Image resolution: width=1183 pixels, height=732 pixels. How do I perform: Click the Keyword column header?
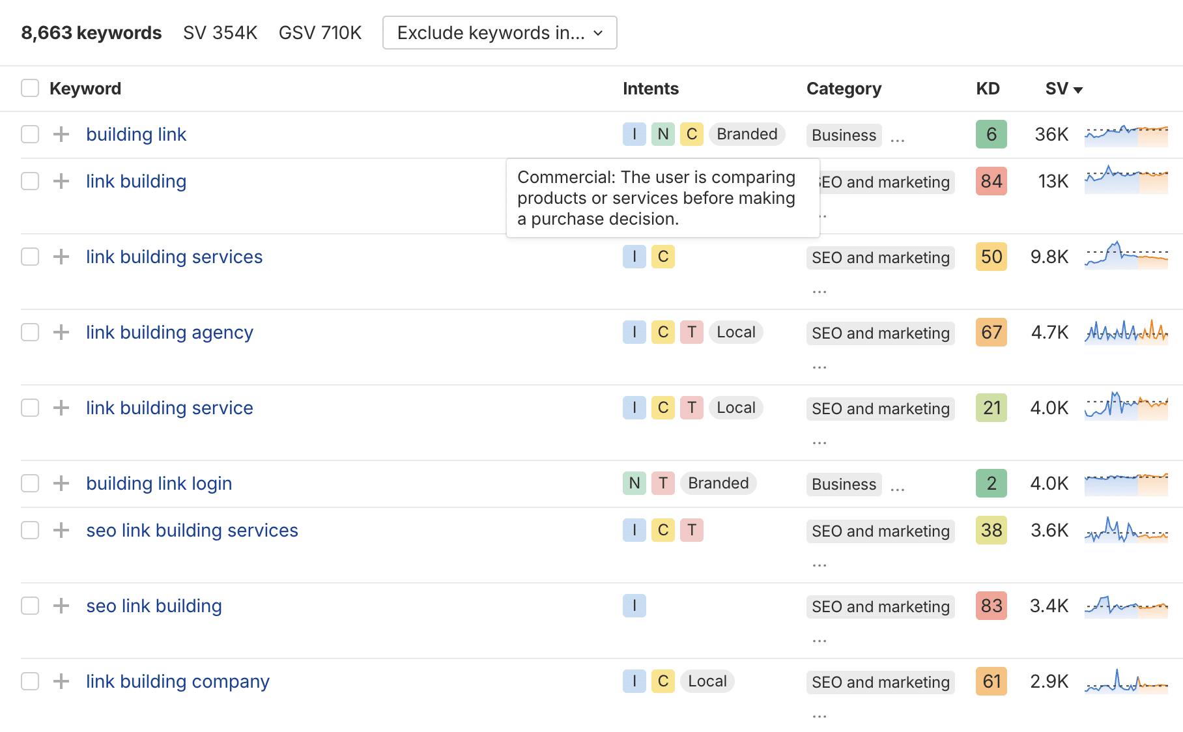tap(85, 89)
